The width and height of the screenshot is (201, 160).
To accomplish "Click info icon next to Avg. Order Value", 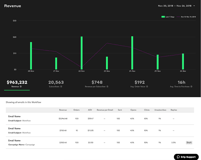I will pos(147,86).
